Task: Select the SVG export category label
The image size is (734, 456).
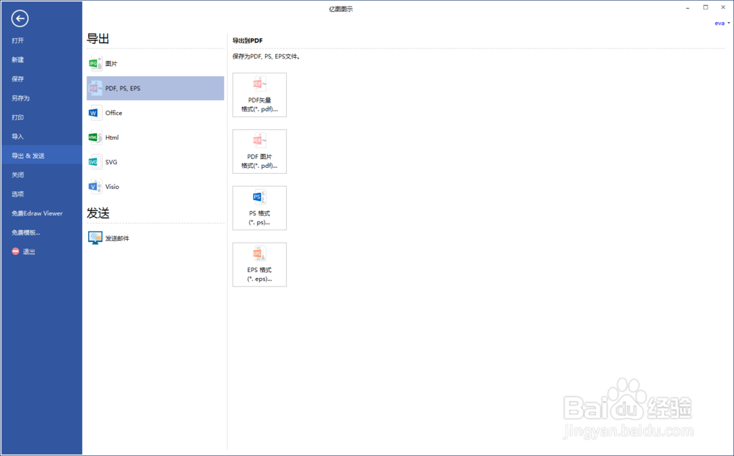Action: (111, 162)
